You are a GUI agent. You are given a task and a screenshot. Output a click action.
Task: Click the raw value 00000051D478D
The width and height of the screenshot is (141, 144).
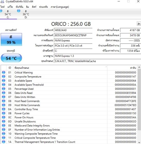coord(125,105)
